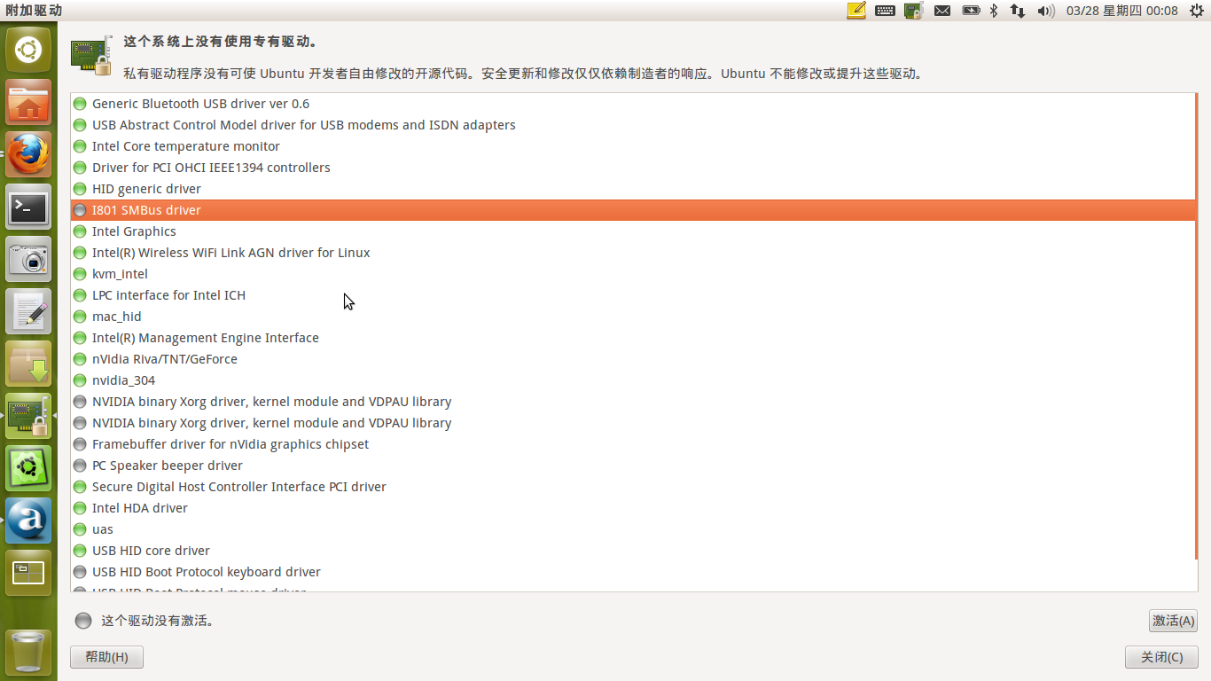Click the grey status icon for I801 SMBus driver
The width and height of the screenshot is (1211, 681).
point(80,210)
